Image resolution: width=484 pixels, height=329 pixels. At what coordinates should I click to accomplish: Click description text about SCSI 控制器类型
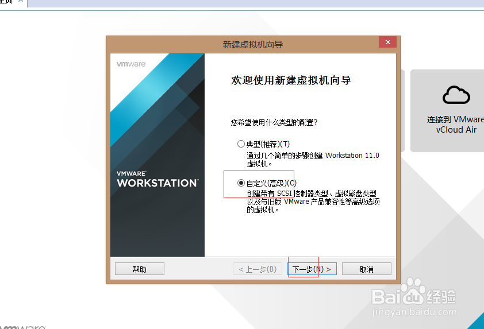[313, 202]
